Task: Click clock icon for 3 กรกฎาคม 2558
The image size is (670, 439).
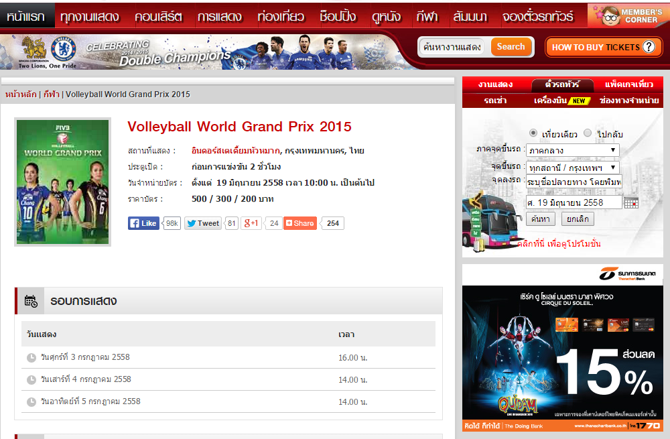Action: click(31, 358)
